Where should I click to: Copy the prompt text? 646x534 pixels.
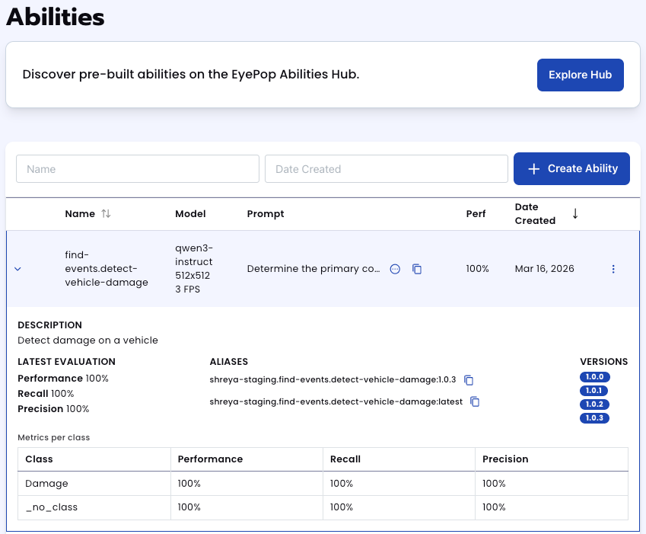point(417,269)
